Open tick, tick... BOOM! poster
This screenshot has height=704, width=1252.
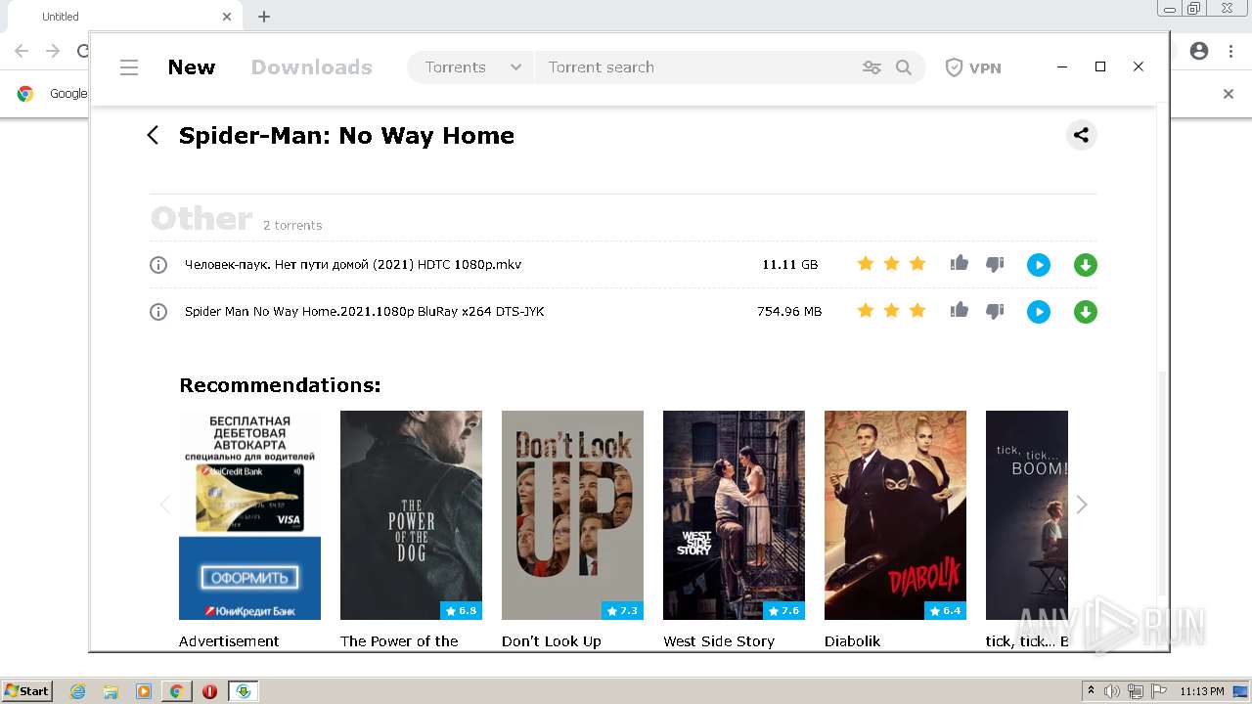pos(1027,515)
